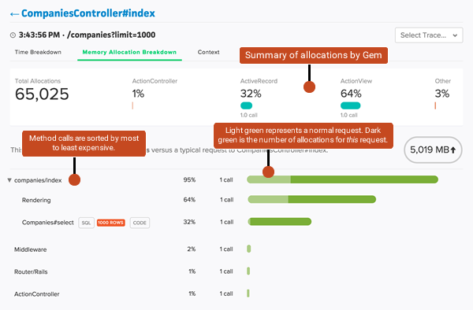Collapse the companies/index tree row
This screenshot has width=473, height=310.
[9, 180]
